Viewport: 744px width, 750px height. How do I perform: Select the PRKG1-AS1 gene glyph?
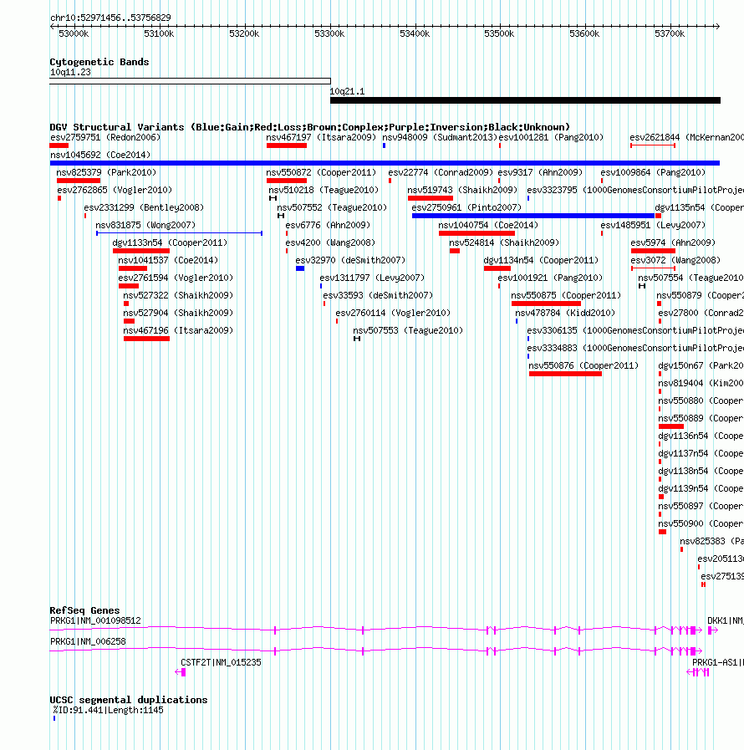pyautogui.click(x=698, y=672)
